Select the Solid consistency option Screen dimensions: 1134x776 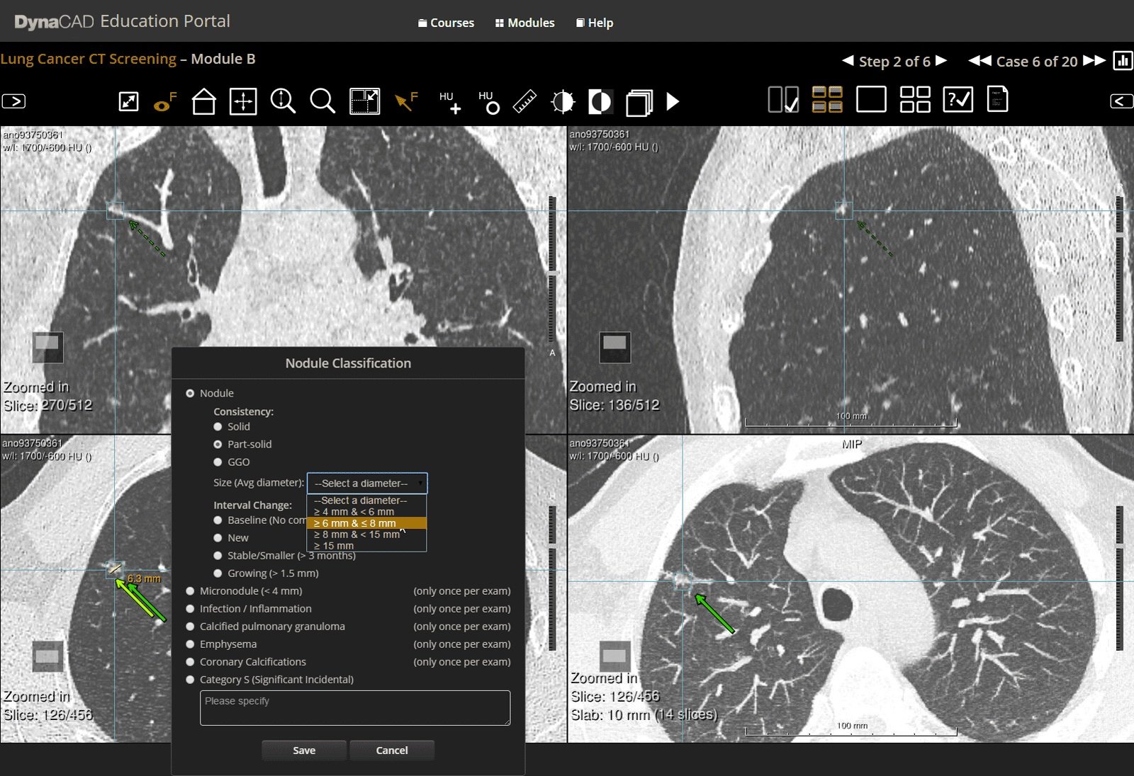pyautogui.click(x=218, y=426)
